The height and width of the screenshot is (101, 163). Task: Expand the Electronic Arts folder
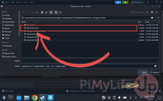pos(23,28)
